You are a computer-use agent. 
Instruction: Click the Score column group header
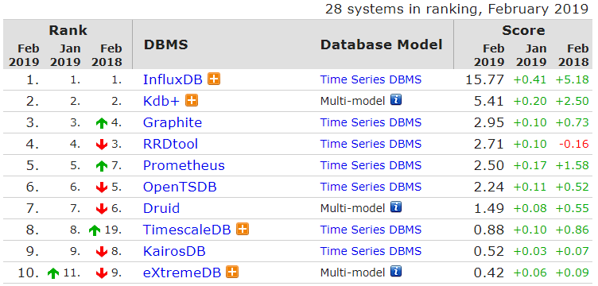click(x=523, y=30)
